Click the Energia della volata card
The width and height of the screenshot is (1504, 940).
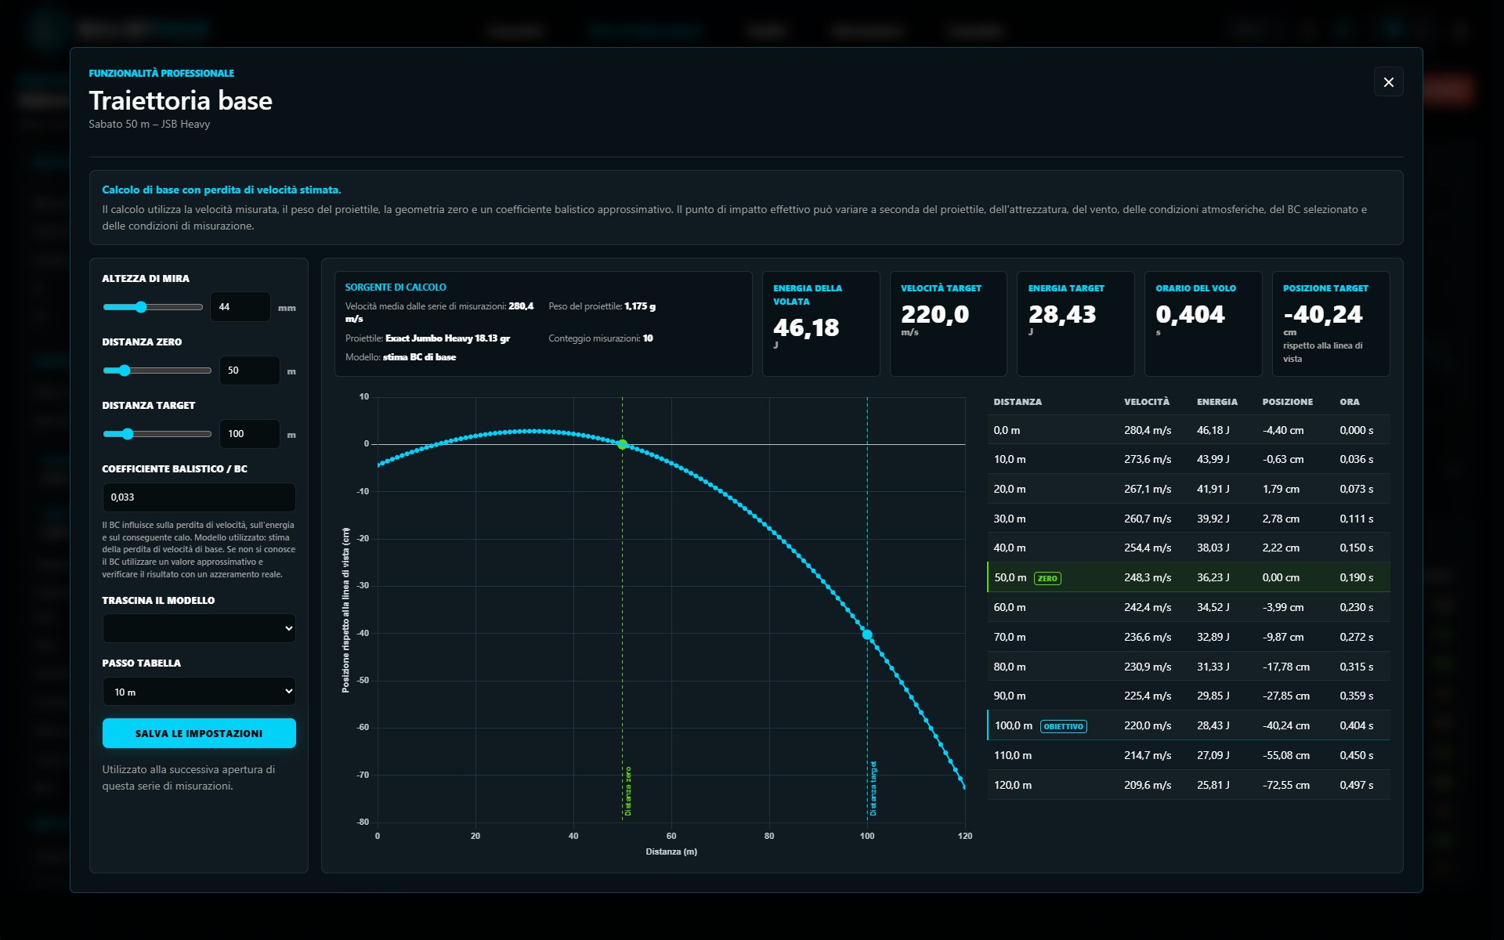tap(821, 324)
